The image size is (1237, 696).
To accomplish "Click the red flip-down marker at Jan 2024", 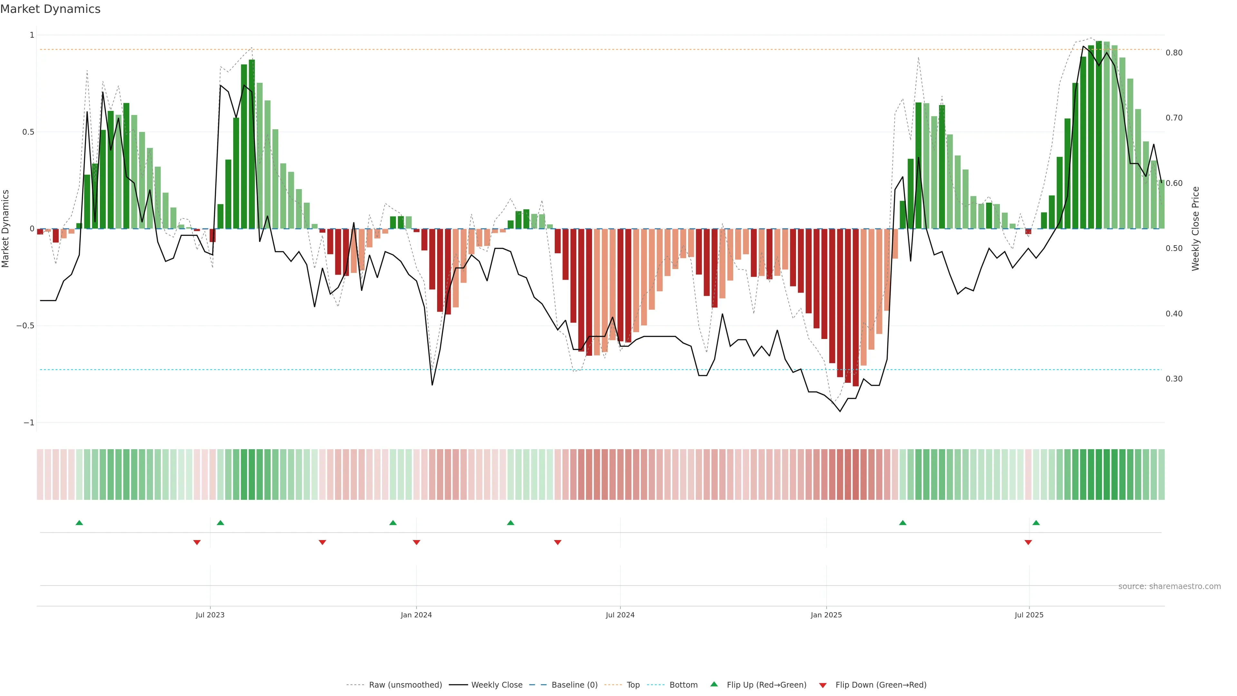I will (x=416, y=542).
